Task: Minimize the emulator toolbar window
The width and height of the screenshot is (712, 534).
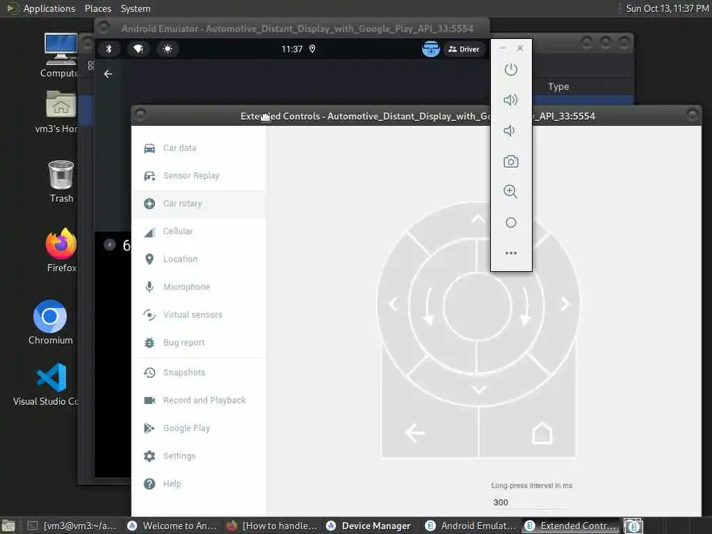Action: [502, 48]
